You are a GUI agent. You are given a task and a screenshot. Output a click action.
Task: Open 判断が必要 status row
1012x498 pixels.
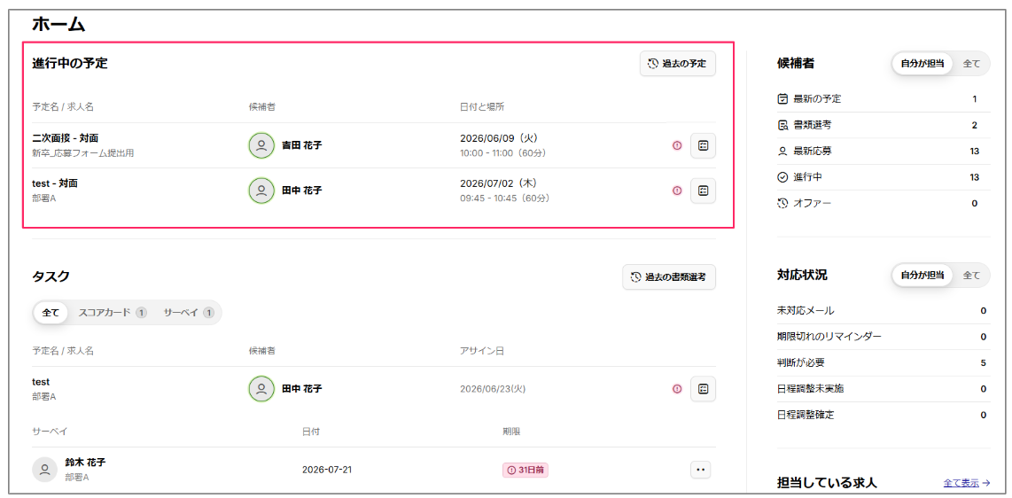pos(884,362)
